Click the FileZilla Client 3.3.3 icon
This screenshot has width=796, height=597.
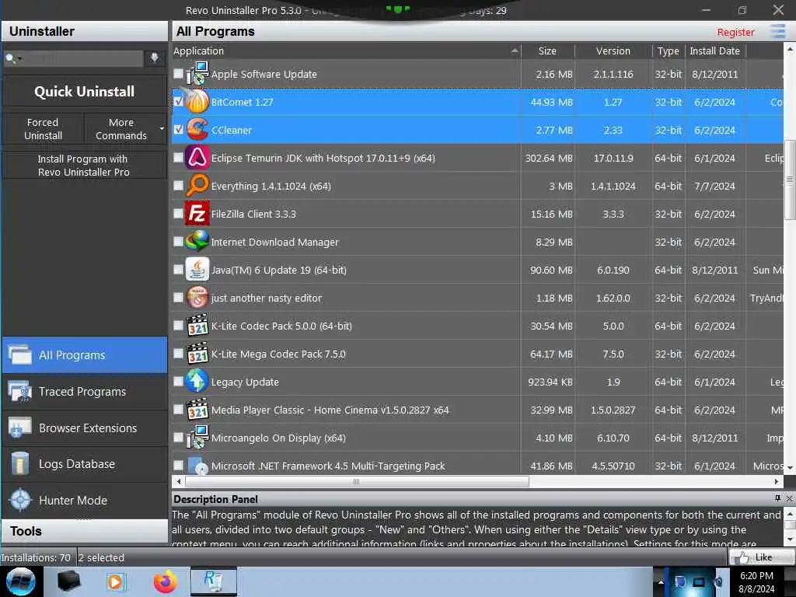point(197,213)
